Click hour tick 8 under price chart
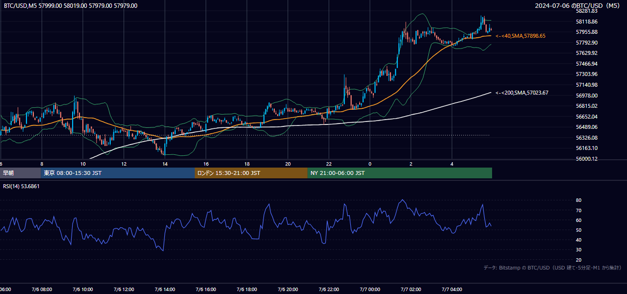The image size is (627, 294). click(42, 164)
